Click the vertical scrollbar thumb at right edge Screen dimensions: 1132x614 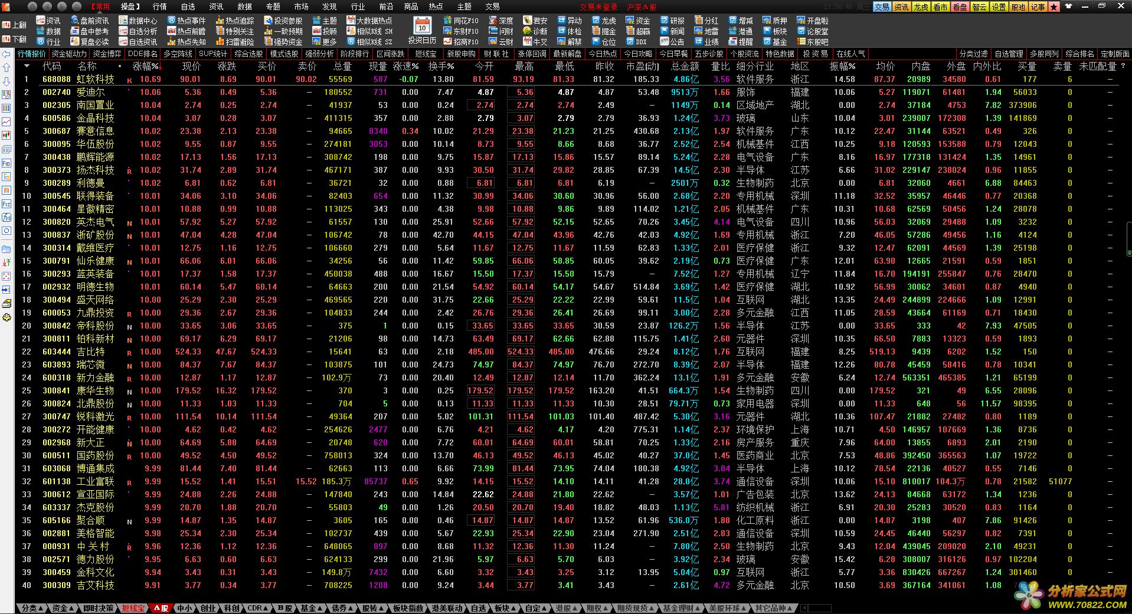[x=1128, y=239]
